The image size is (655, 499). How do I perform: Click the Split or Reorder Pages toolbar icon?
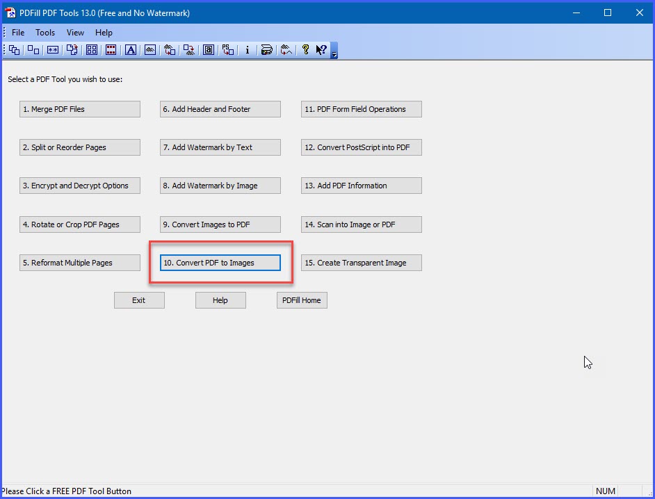pyautogui.click(x=33, y=49)
